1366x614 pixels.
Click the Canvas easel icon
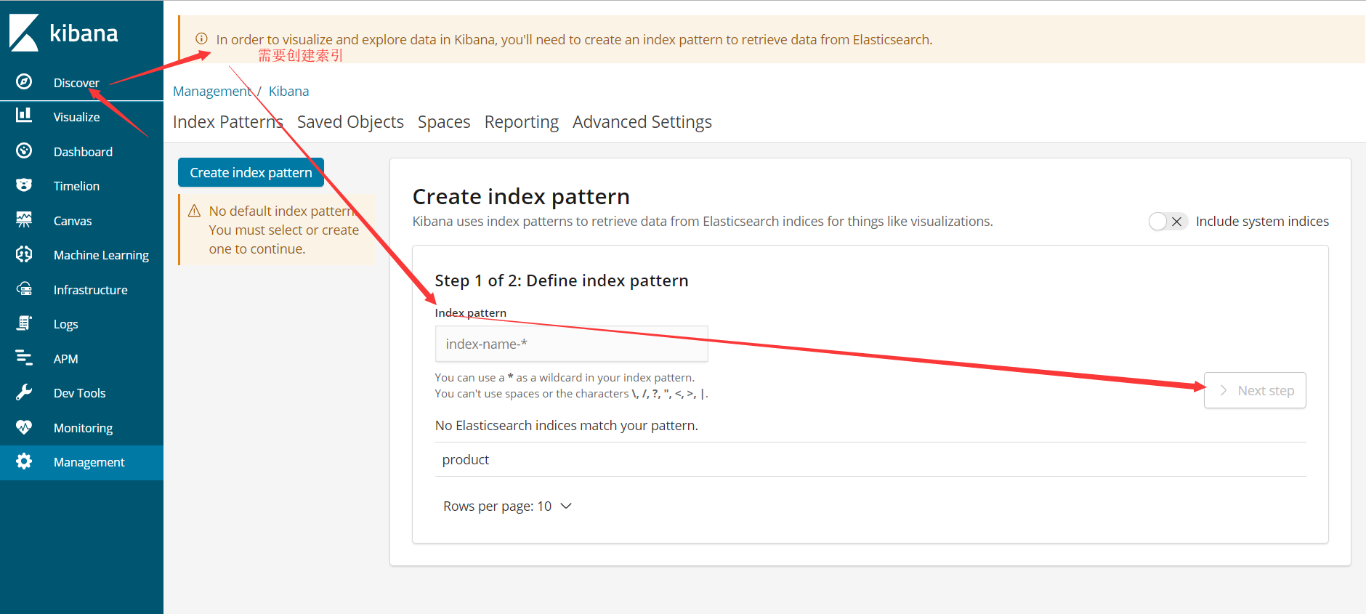tap(24, 219)
